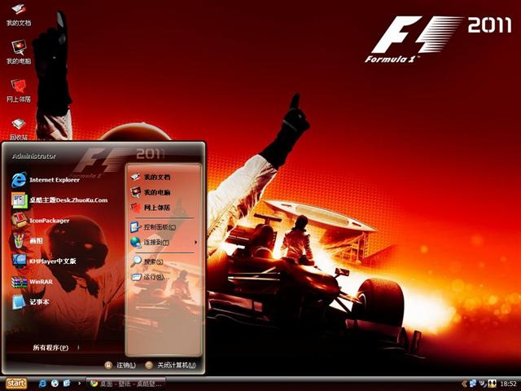The image size is (521, 391).
Task: Open 我的文档 in Start menu right panel
Action: (150, 177)
